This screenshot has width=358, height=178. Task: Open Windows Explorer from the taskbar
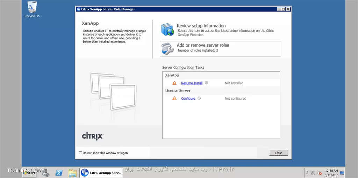[x=73, y=173]
